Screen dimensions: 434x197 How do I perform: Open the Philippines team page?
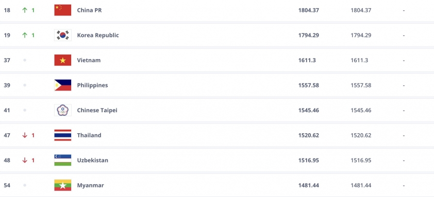point(92,85)
